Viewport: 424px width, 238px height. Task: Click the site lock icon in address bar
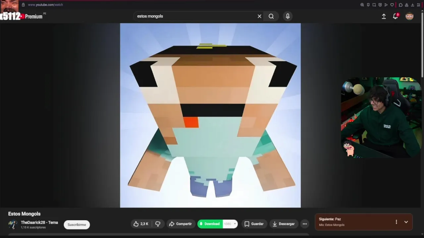[x=23, y=5]
